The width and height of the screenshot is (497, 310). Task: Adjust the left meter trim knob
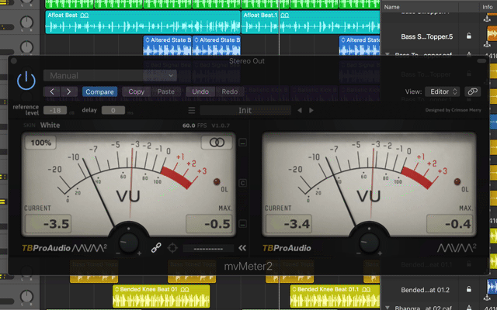point(128,243)
